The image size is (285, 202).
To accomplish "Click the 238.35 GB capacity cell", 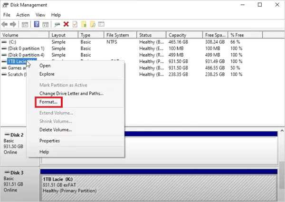I will pos(178,74).
